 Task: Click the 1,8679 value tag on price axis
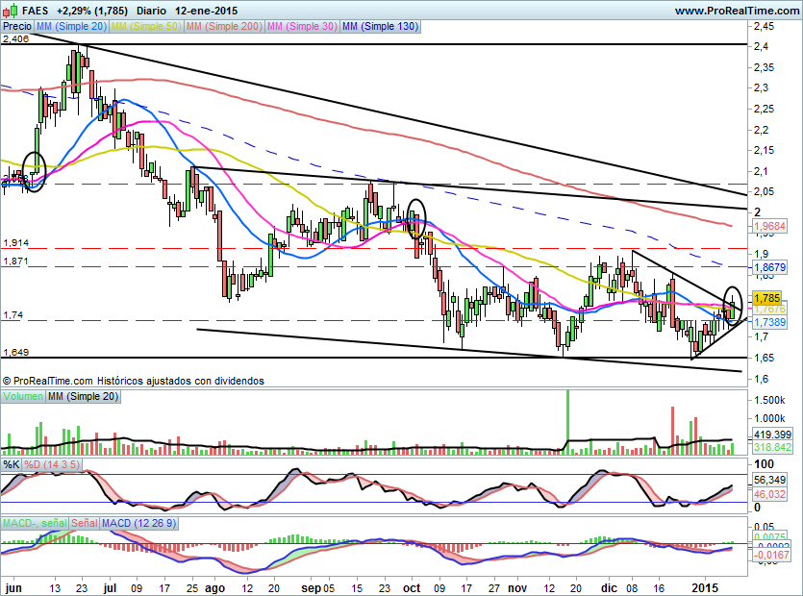pyautogui.click(x=771, y=265)
